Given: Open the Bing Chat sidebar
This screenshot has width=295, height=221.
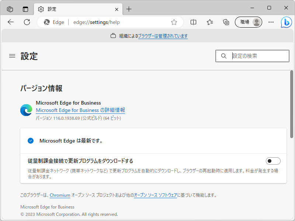Looking at the screenshot, I should tap(287, 22).
